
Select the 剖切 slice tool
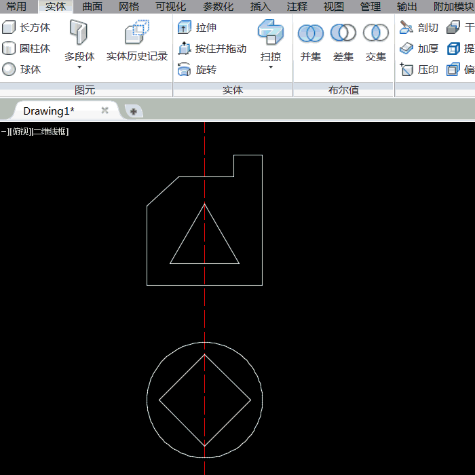click(419, 28)
